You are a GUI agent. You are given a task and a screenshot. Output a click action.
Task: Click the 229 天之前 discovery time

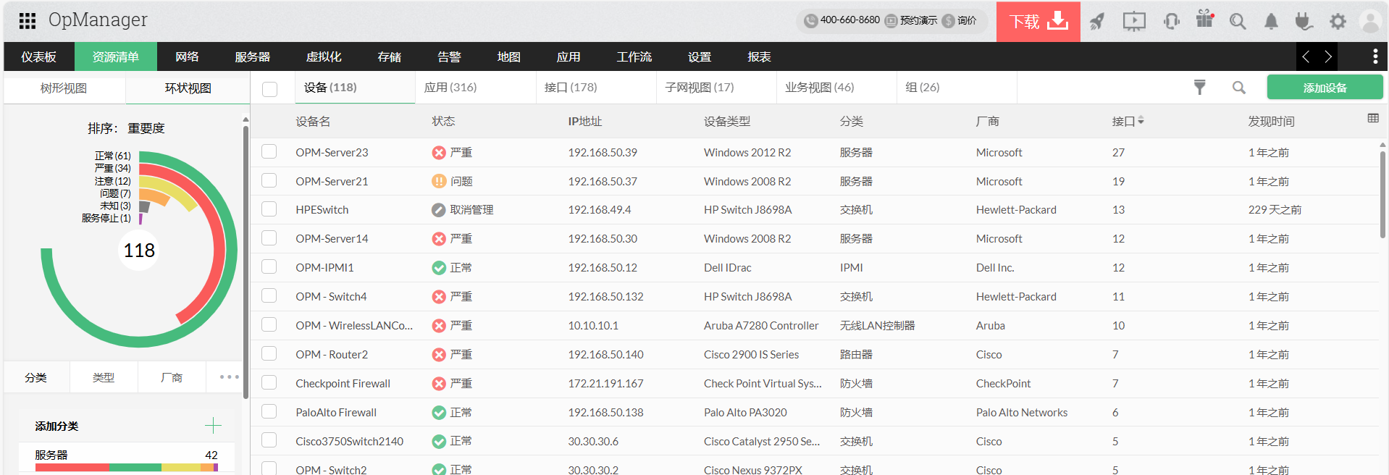coord(1275,210)
